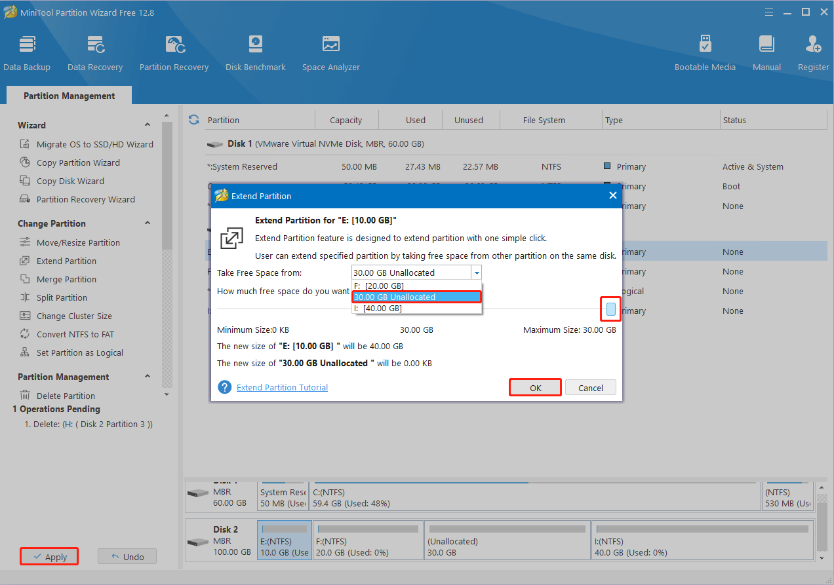This screenshot has width=834, height=585.
Task: Click the free space slider handle
Action: point(611,309)
